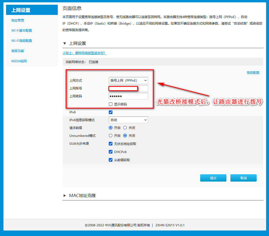
Task: Toggle the DHCPv6 checkbox
Action: [x=111, y=152]
